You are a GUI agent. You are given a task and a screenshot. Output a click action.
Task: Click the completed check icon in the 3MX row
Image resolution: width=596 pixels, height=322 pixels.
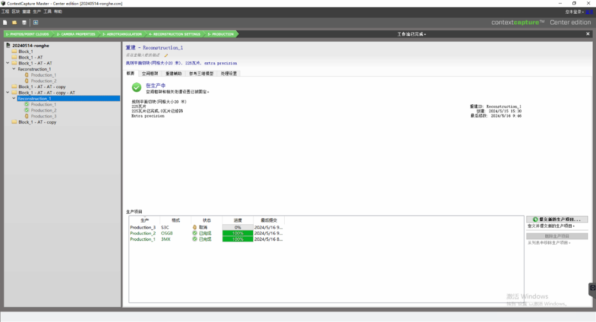pos(195,239)
